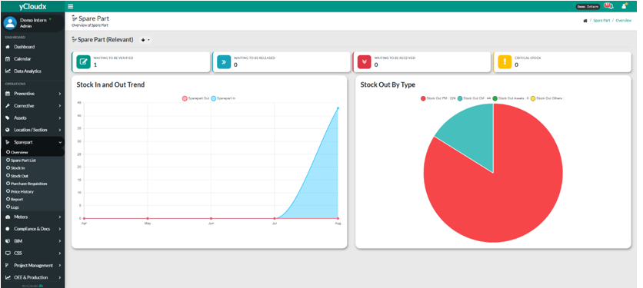The height and width of the screenshot is (288, 643).
Task: Expand the Compliance & Docs chevron
Action: click(x=60, y=229)
